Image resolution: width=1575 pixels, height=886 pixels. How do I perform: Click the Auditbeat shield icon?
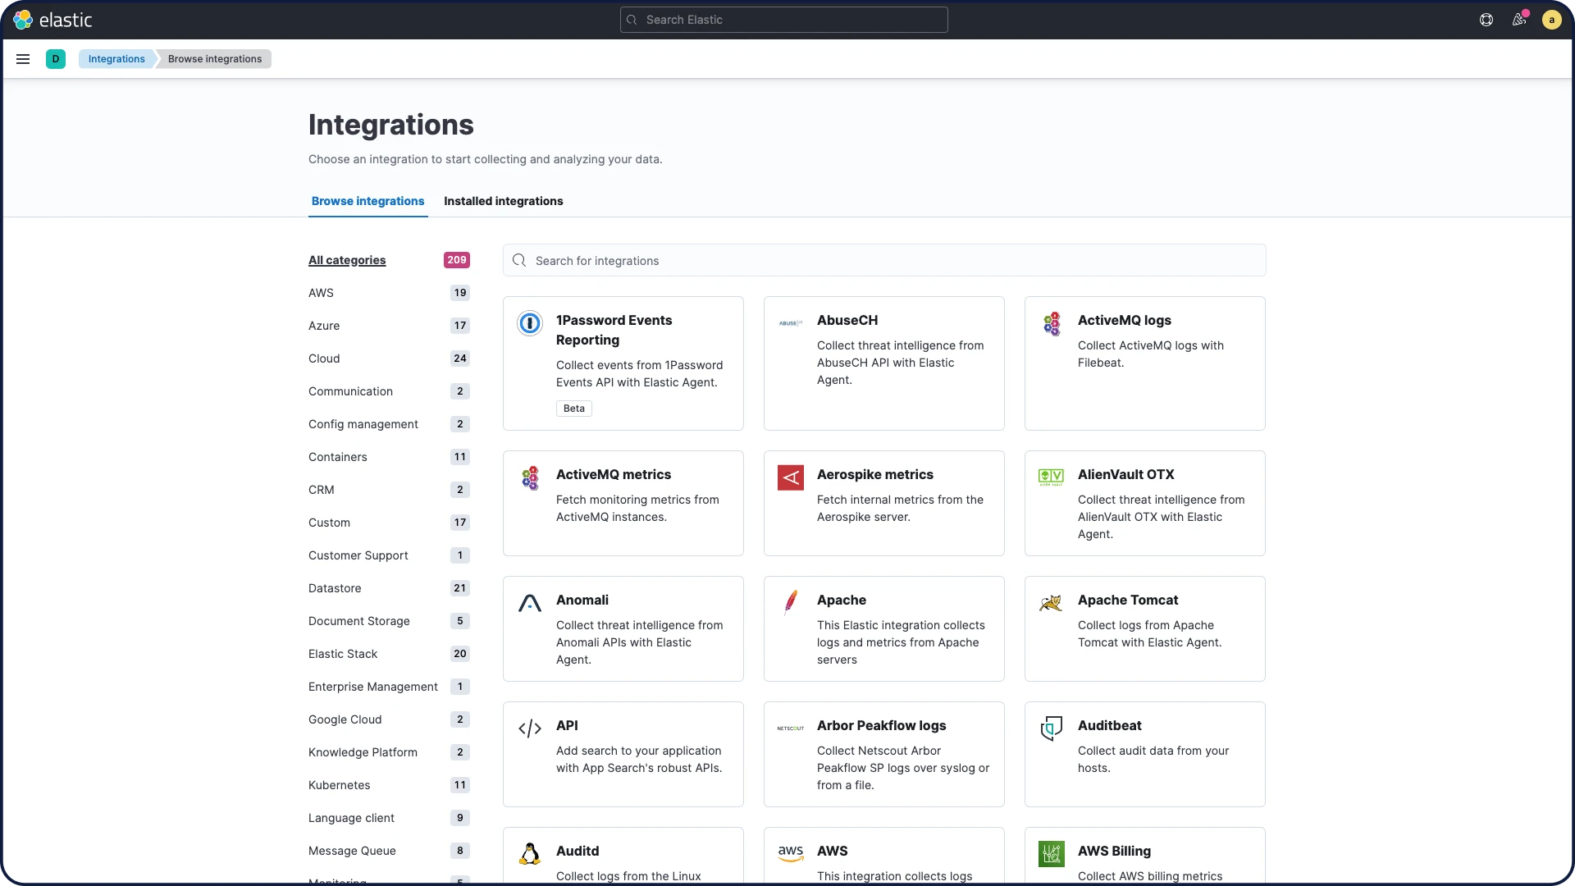(x=1052, y=728)
